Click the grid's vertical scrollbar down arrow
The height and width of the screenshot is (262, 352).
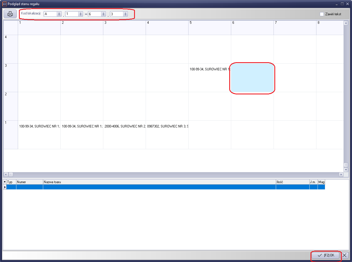click(346, 170)
